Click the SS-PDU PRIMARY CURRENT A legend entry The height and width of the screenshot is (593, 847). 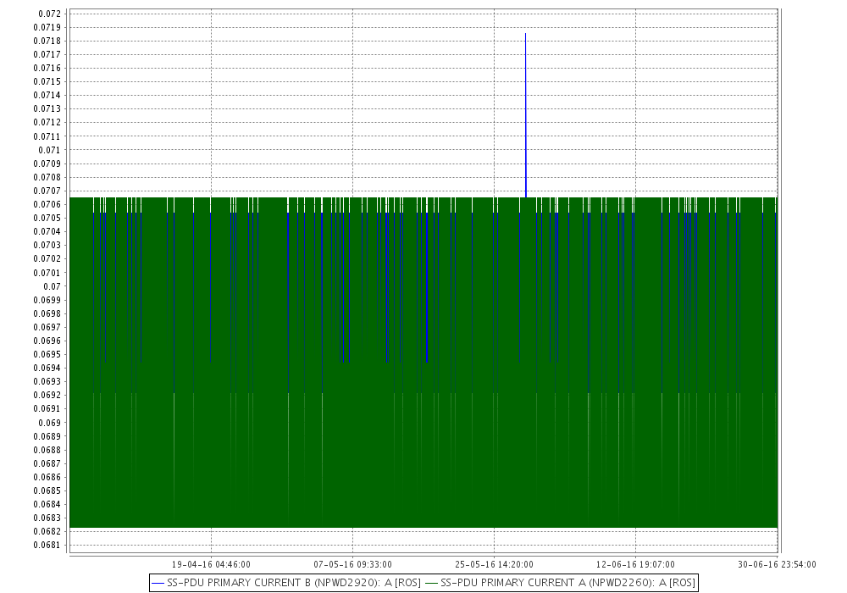(560, 583)
